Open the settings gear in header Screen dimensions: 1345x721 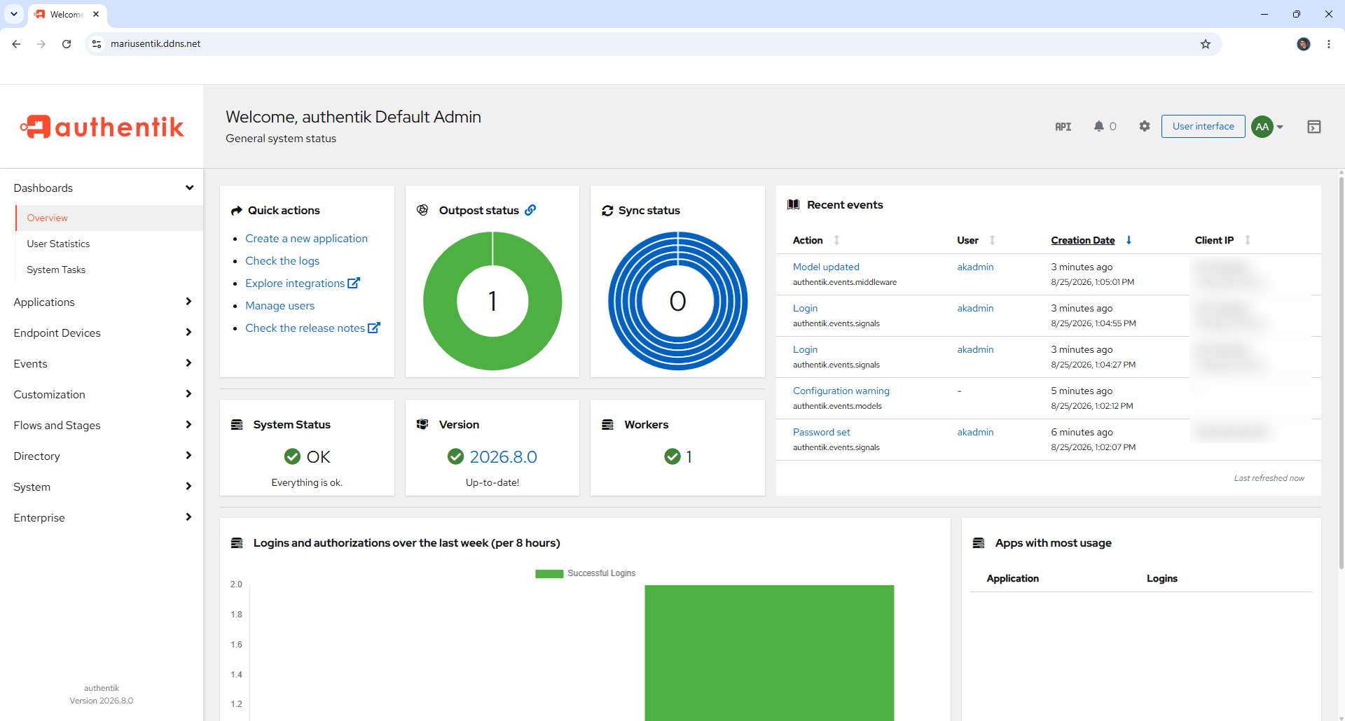coord(1145,126)
